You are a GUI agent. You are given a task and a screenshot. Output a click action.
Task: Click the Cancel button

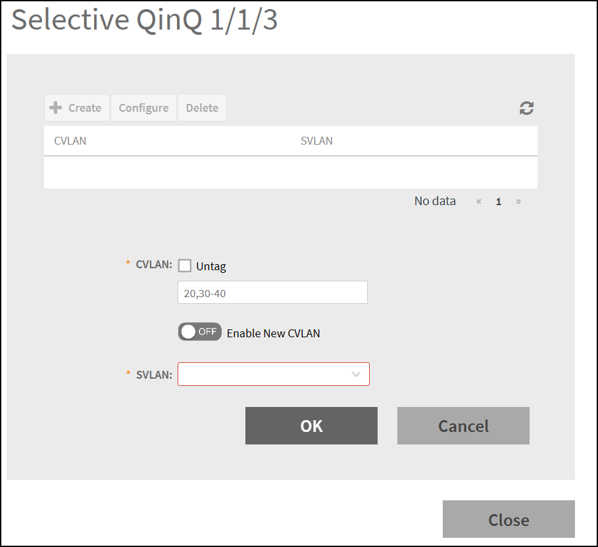tap(463, 425)
